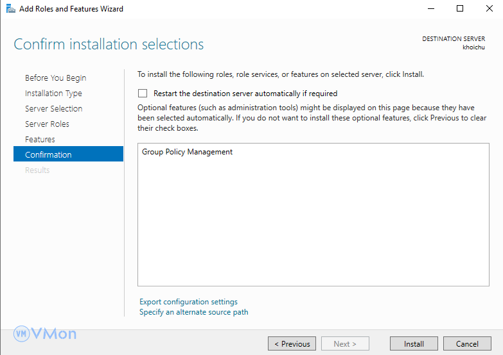Click Export configuration settings link
This screenshot has height=355, width=503.
tap(188, 302)
